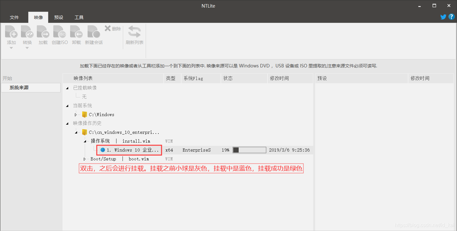Click the 新建会话 toolbar icon
This screenshot has height=231, width=457.
[94, 32]
